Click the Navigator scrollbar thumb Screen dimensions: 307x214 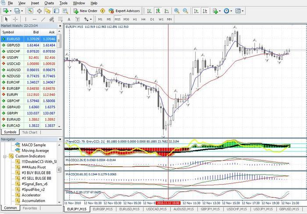click(59, 170)
